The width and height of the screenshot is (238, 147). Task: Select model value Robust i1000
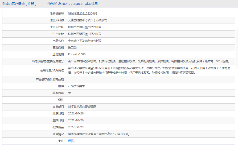coord(77,54)
